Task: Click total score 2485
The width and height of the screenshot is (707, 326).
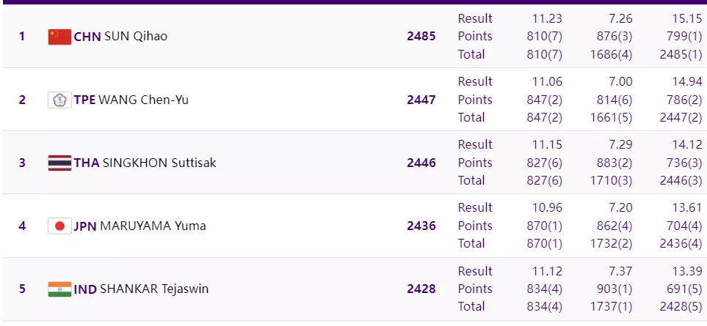Action: click(421, 36)
